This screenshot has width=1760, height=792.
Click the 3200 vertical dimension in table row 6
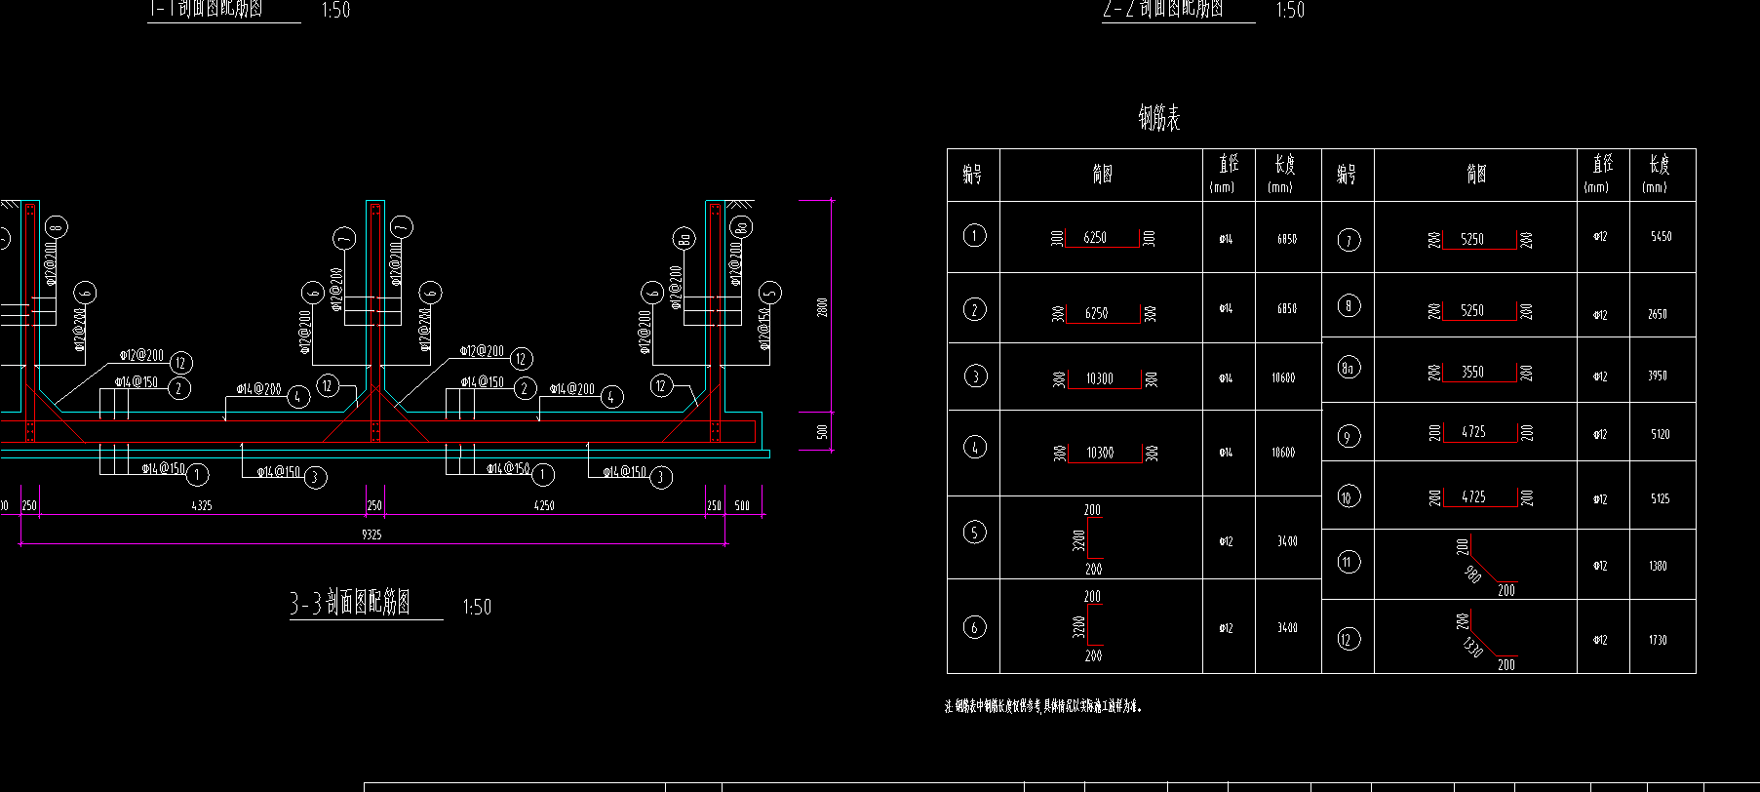click(x=1078, y=626)
